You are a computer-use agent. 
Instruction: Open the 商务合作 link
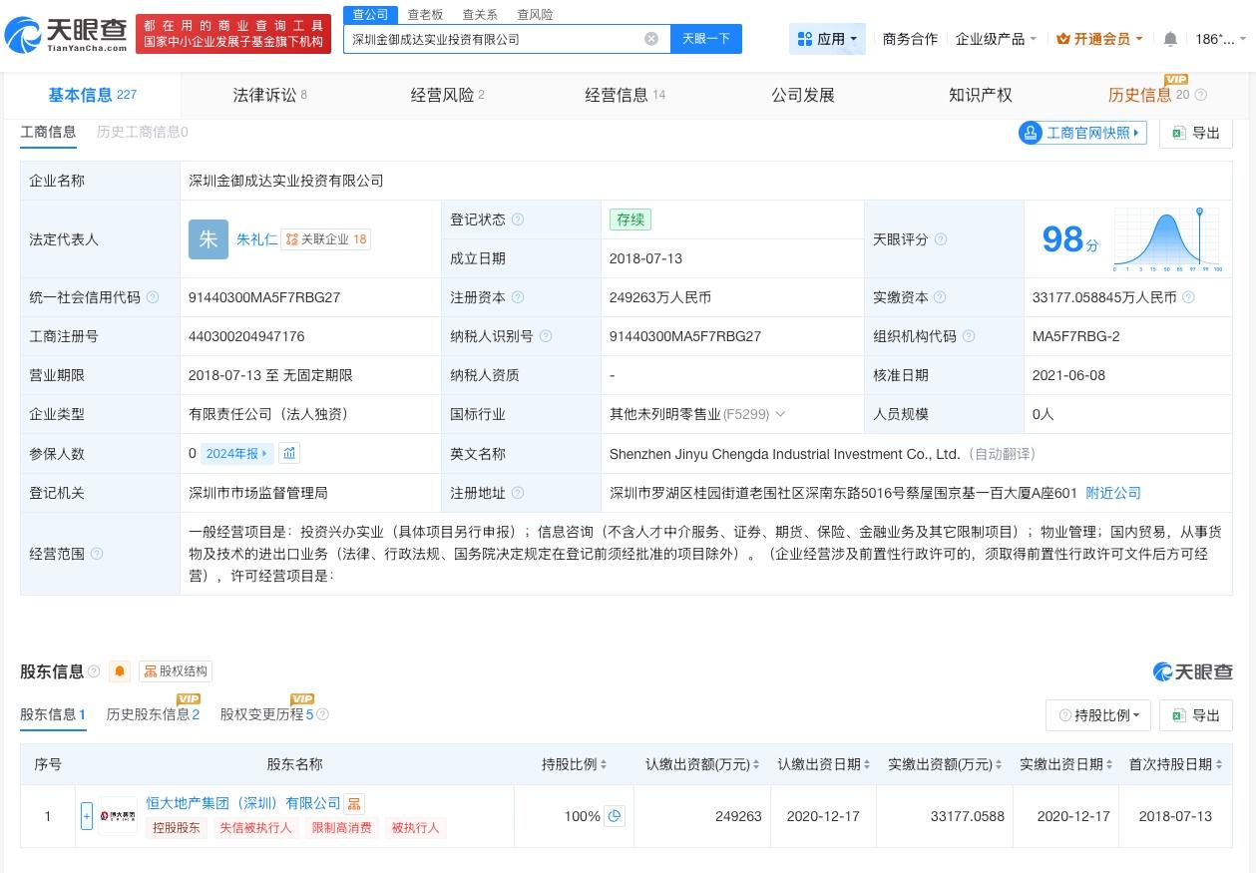coord(910,39)
